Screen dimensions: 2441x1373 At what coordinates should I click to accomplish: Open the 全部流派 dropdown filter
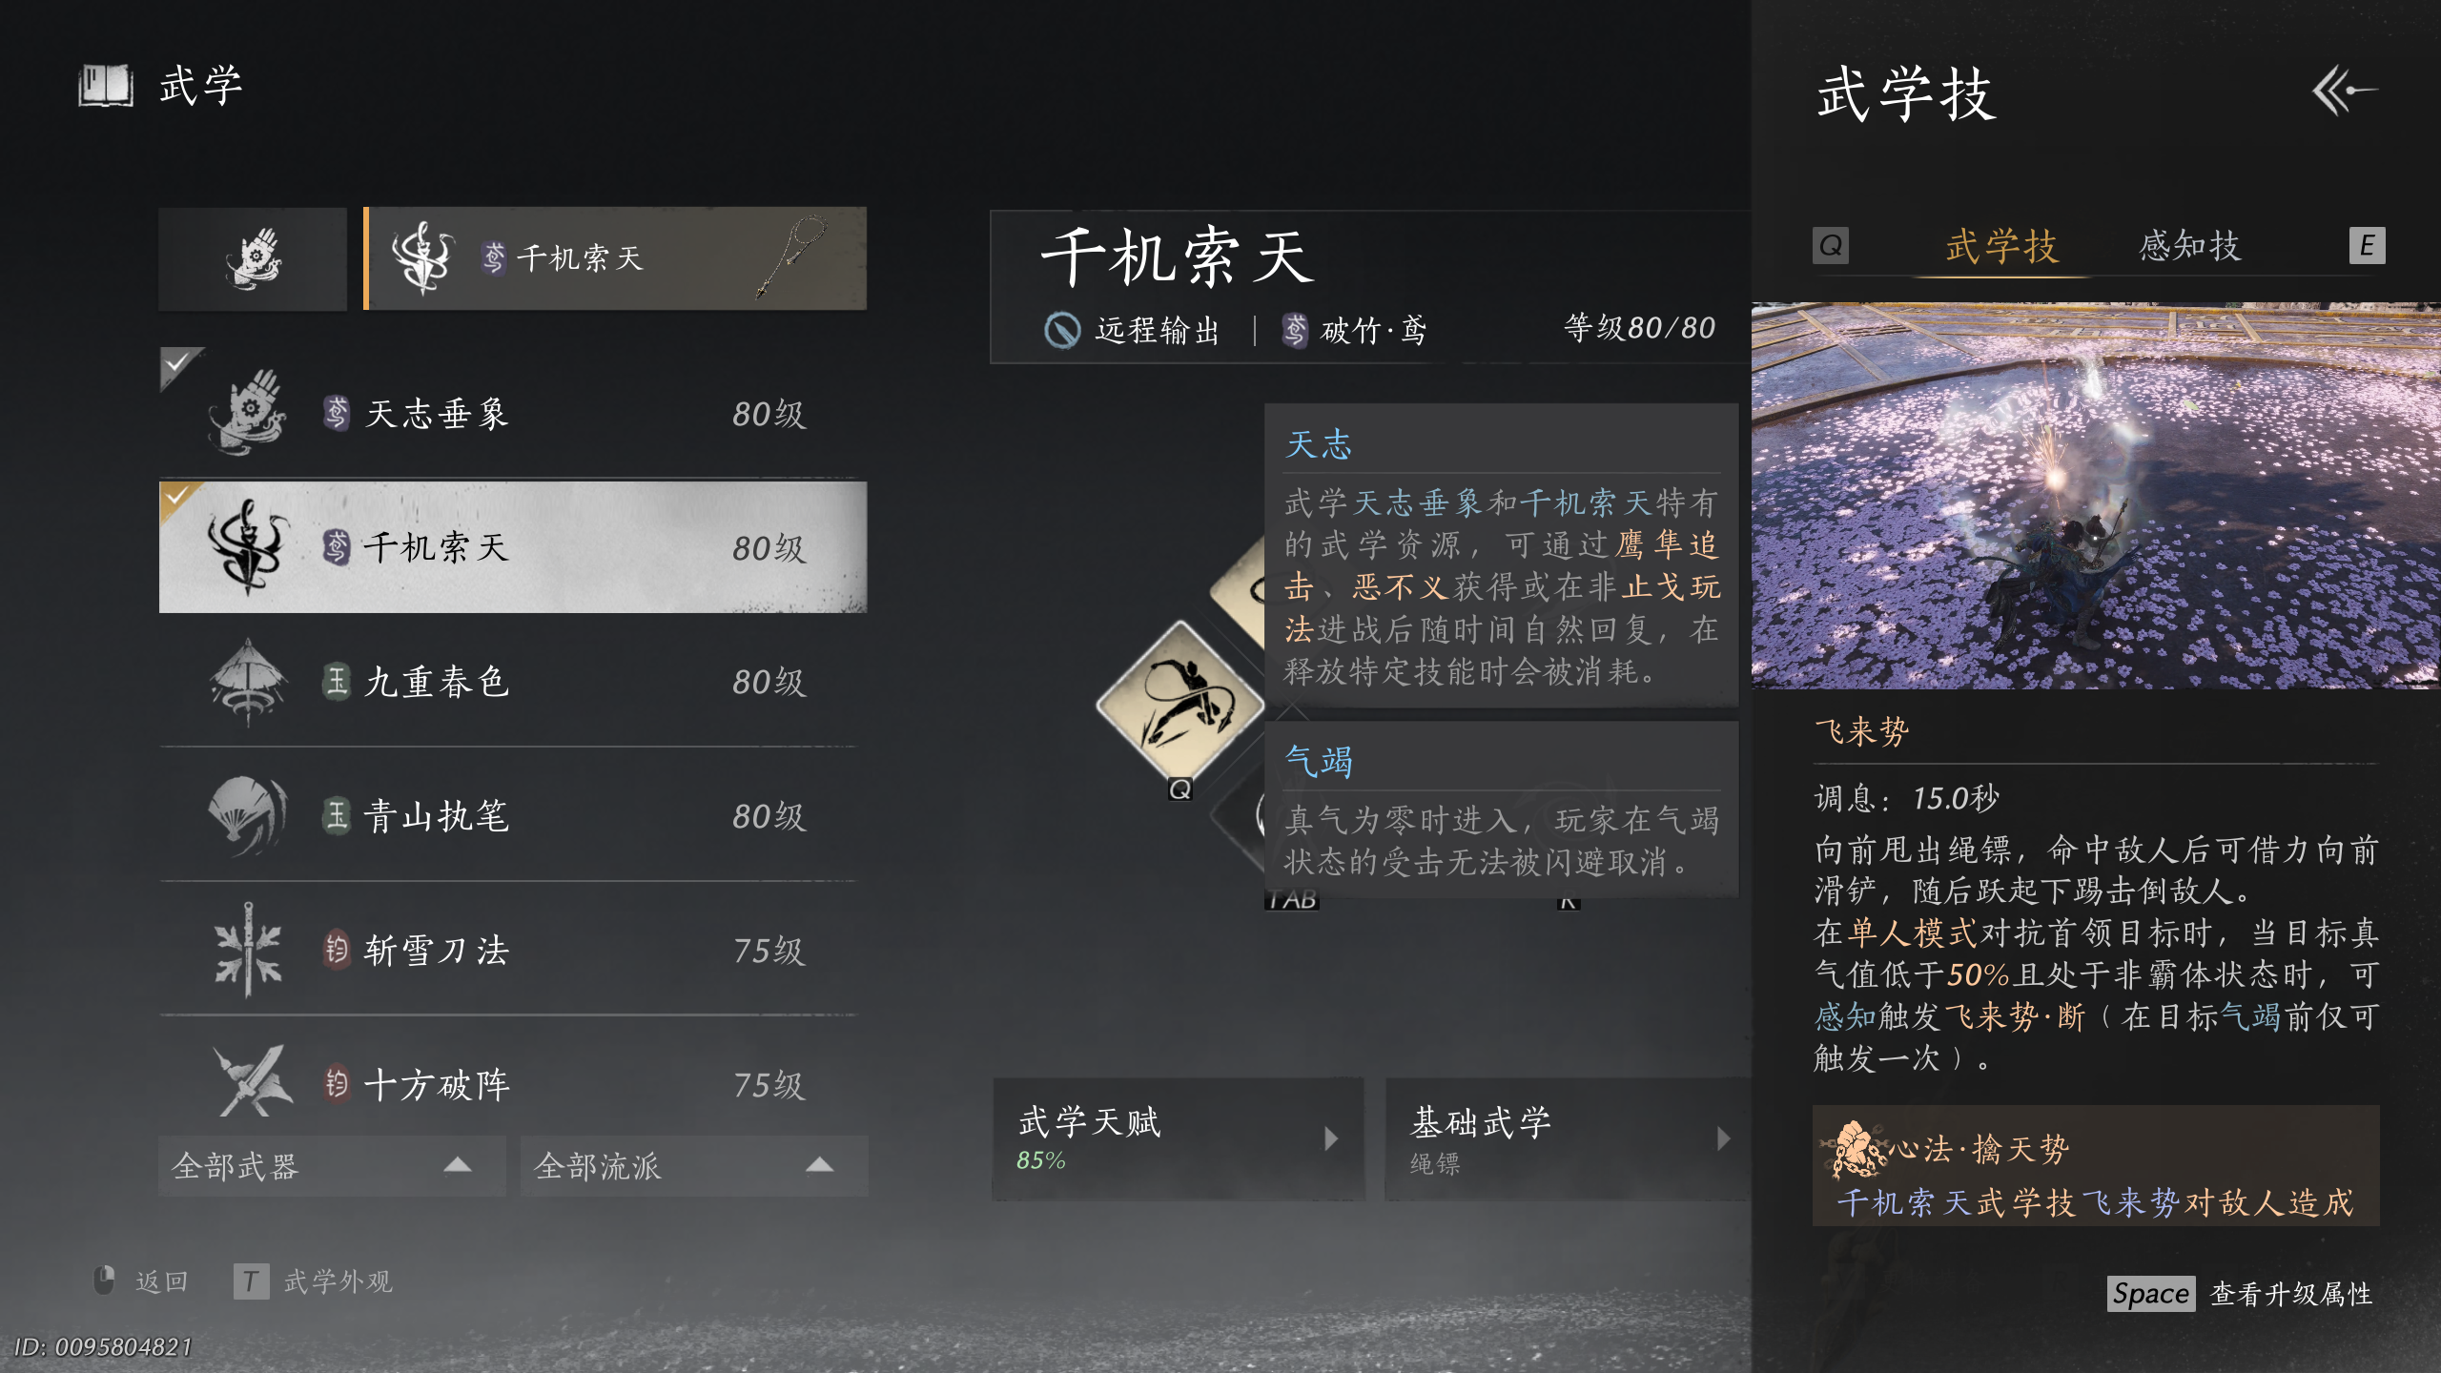tap(694, 1165)
